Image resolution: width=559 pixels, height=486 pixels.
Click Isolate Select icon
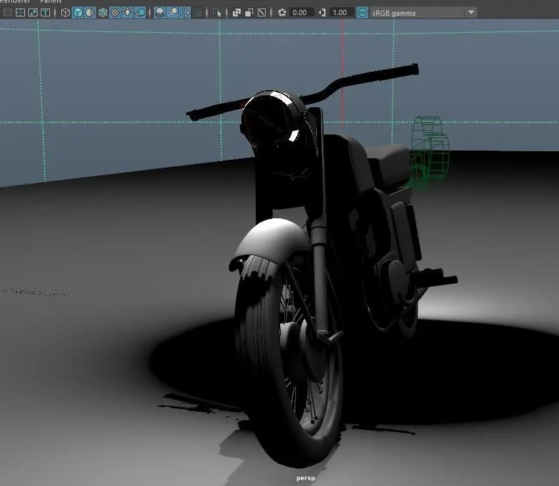pos(217,13)
